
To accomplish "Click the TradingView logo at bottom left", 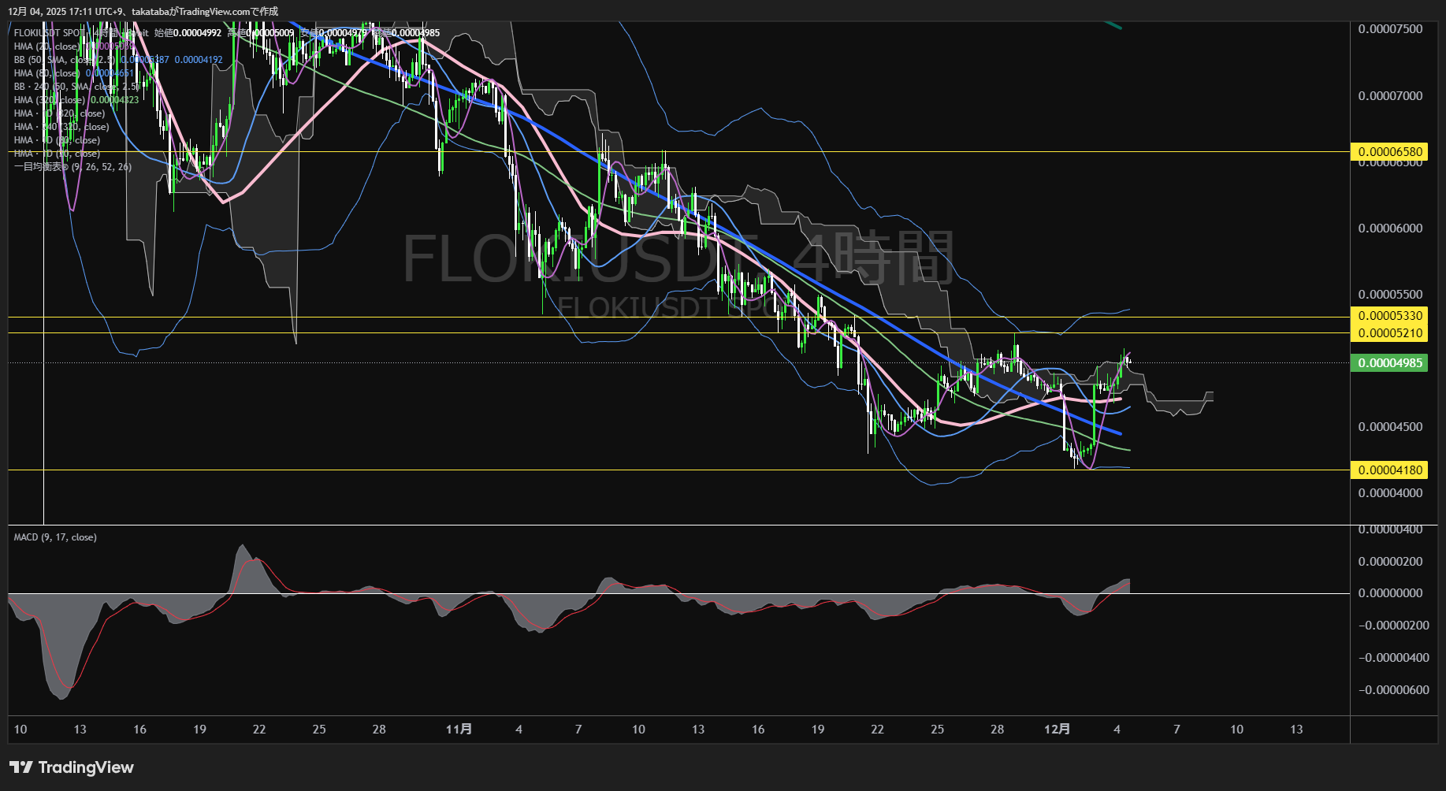I will pos(72,767).
